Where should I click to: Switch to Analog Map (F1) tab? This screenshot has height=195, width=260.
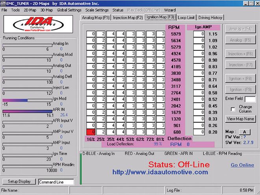pos(96,18)
